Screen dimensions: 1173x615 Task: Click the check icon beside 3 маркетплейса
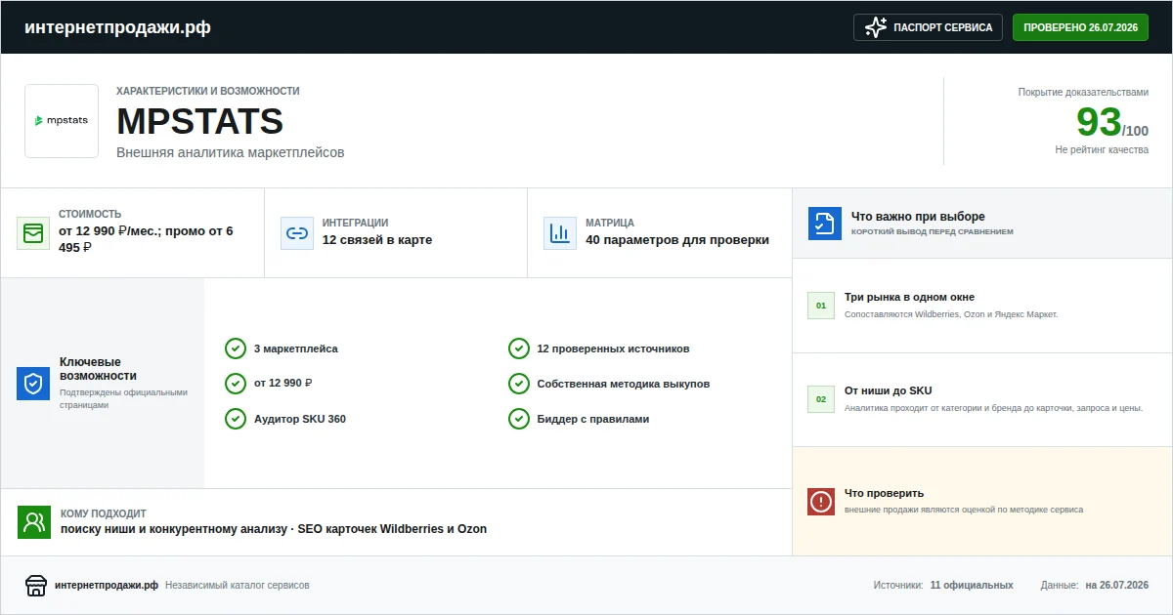[236, 348]
